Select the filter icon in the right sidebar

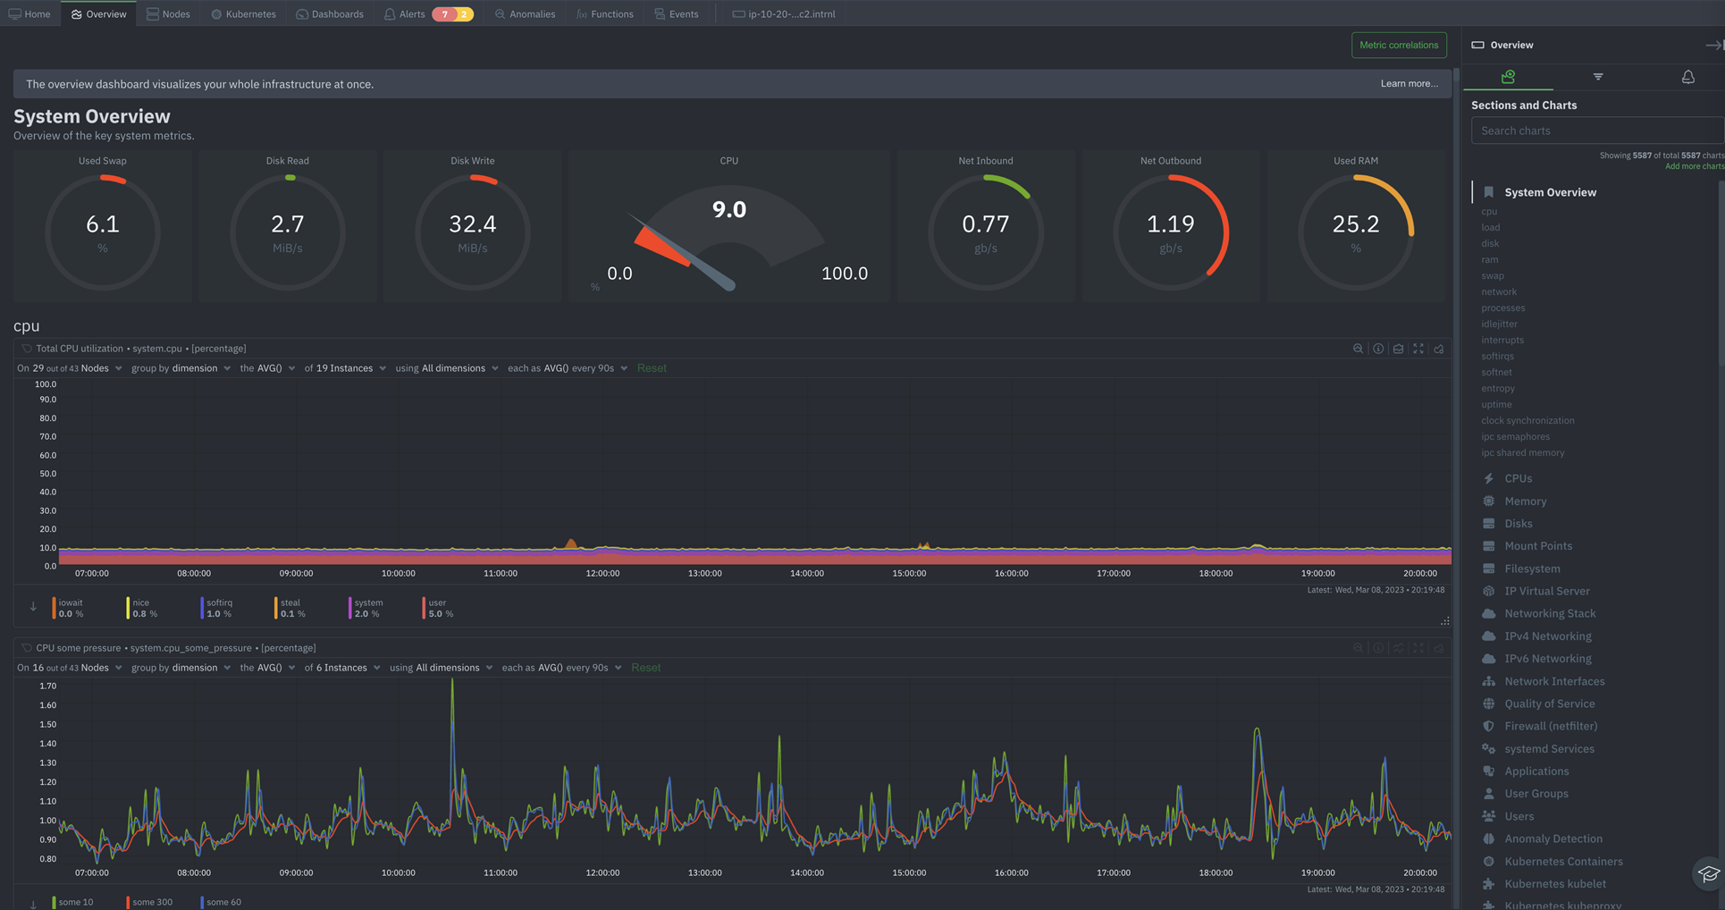click(1598, 77)
